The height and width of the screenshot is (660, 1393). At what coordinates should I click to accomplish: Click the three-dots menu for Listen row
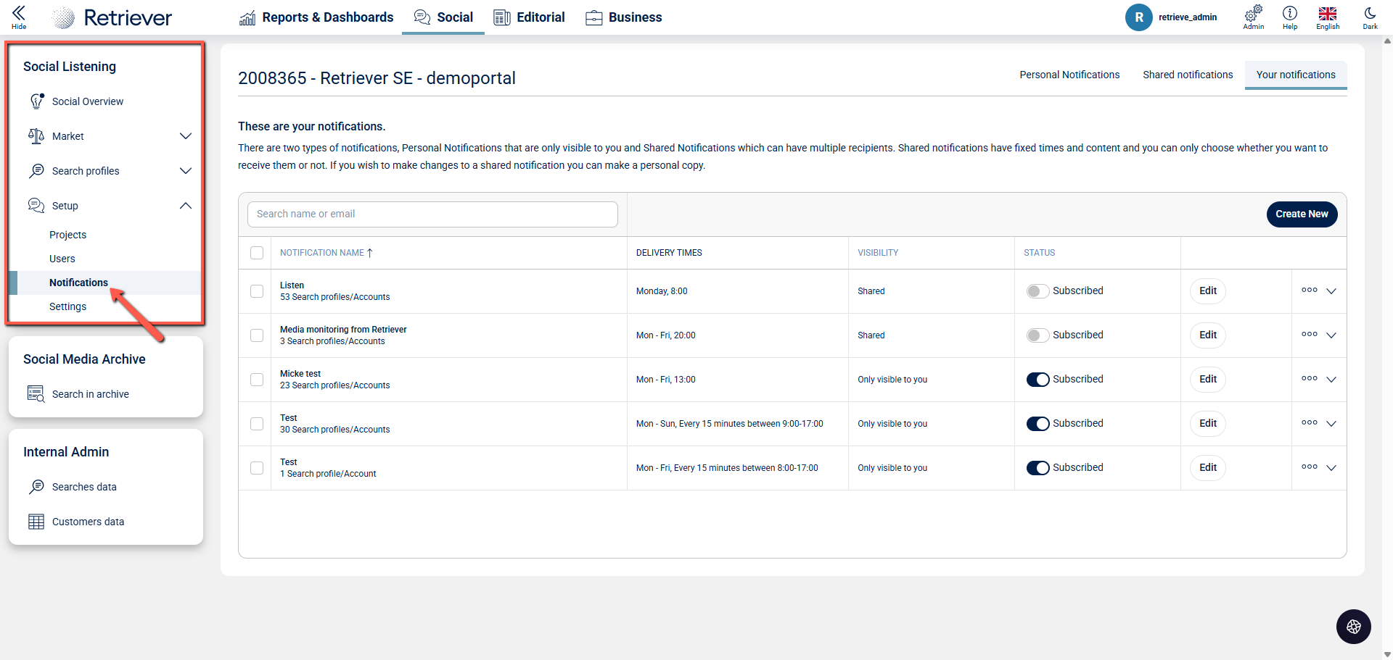coord(1309,291)
